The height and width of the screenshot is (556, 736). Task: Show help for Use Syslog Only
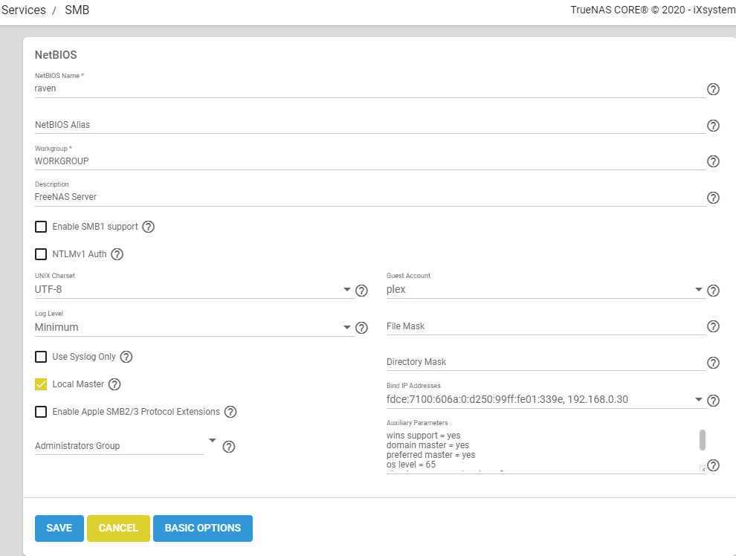point(126,357)
